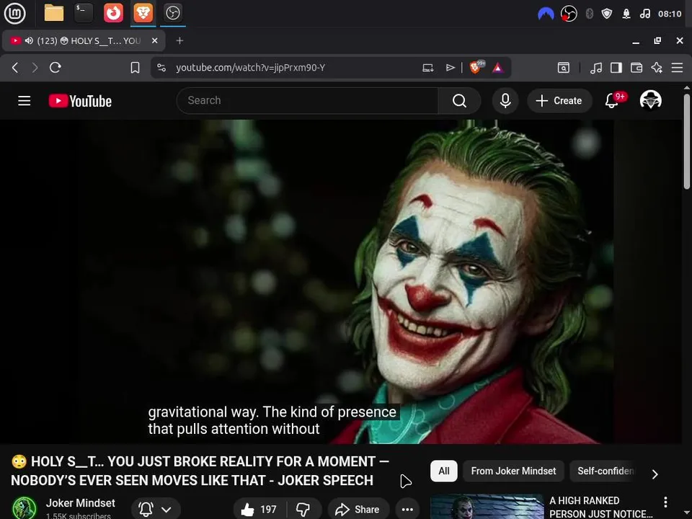Click the YouTube search magnifier button
Image resolution: width=692 pixels, height=519 pixels.
point(459,101)
